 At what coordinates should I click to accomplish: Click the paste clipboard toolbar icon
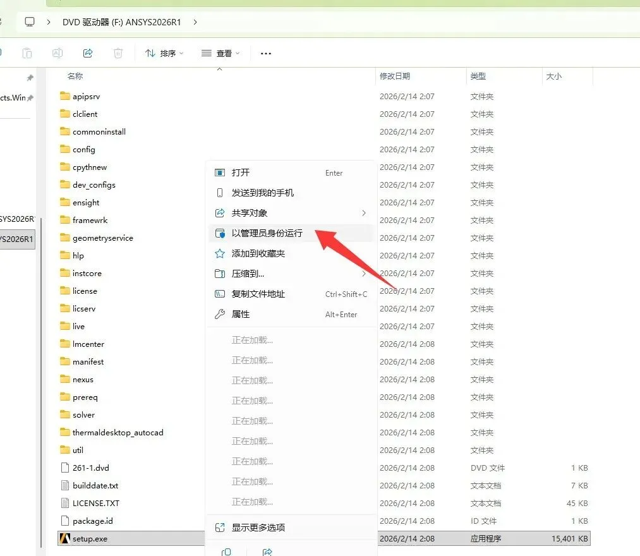click(27, 53)
